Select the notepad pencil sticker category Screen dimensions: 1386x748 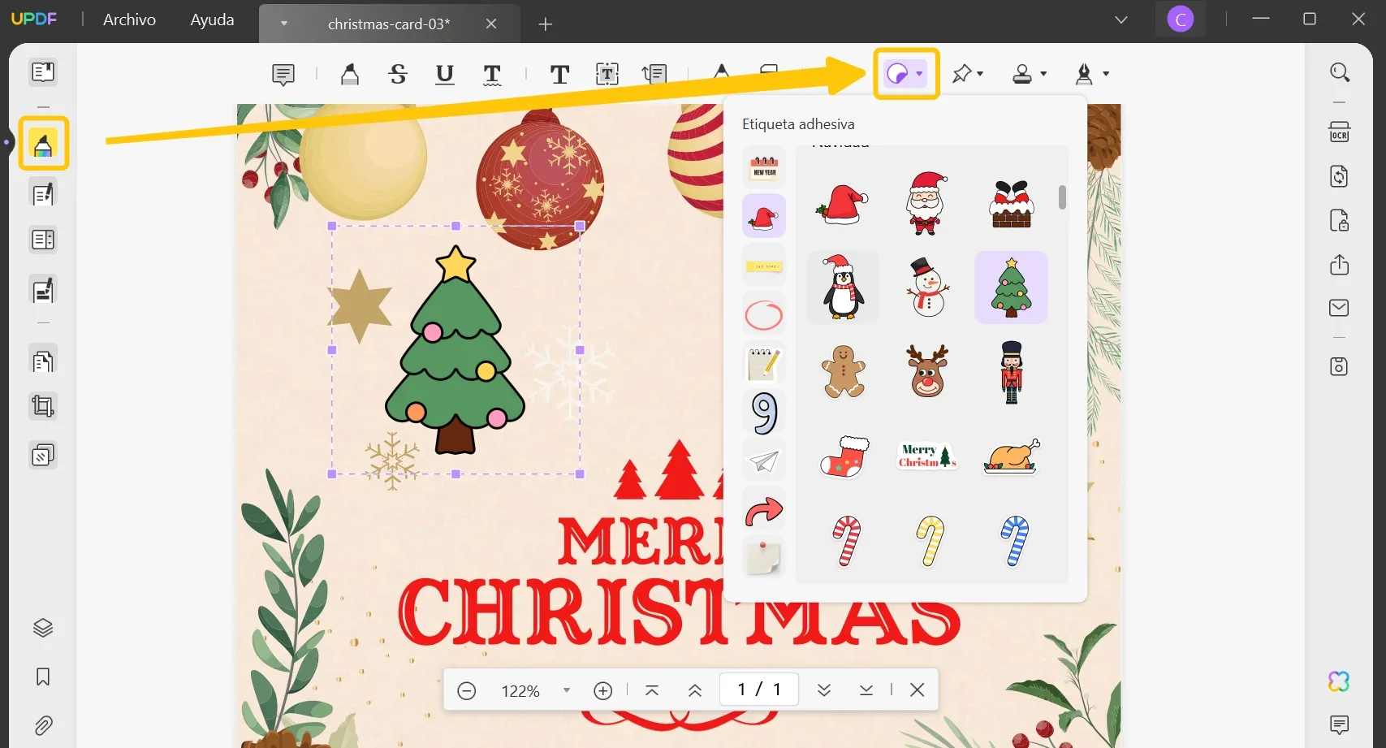(764, 364)
